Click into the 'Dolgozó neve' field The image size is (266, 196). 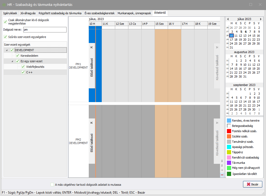tap(44, 30)
